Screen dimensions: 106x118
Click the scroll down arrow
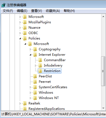[x=103, y=108]
